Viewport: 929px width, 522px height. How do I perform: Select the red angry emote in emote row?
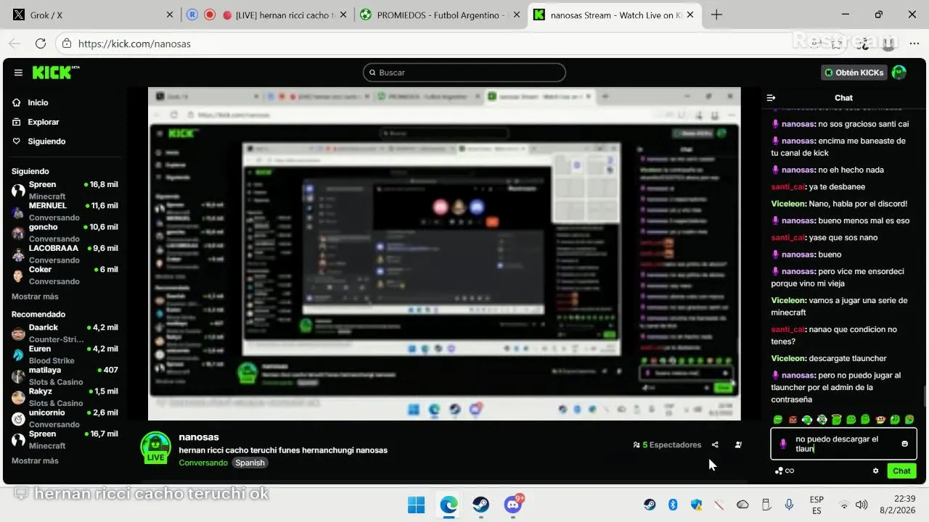click(x=793, y=420)
